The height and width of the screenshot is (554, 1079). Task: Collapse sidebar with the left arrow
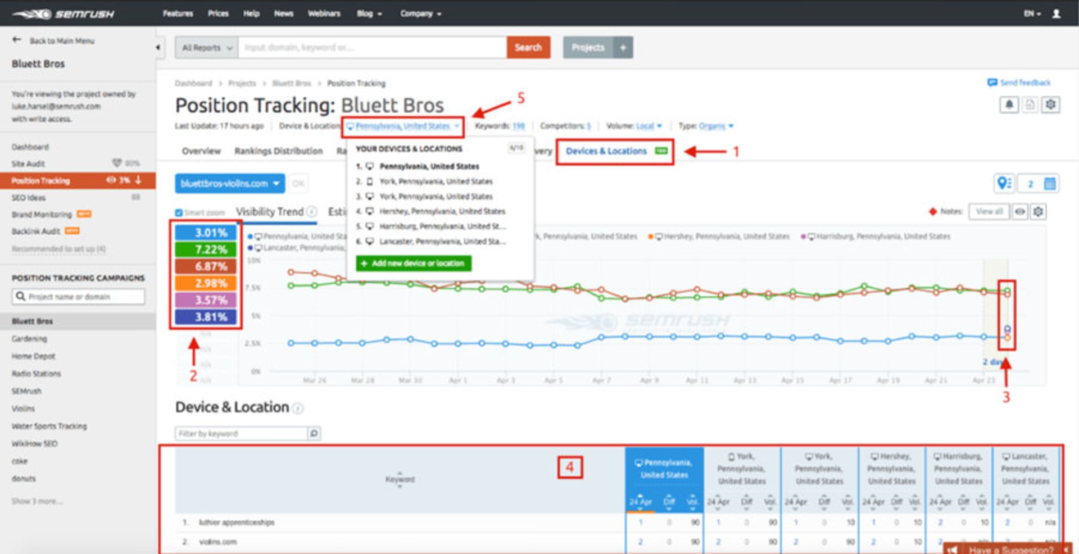tap(158, 47)
